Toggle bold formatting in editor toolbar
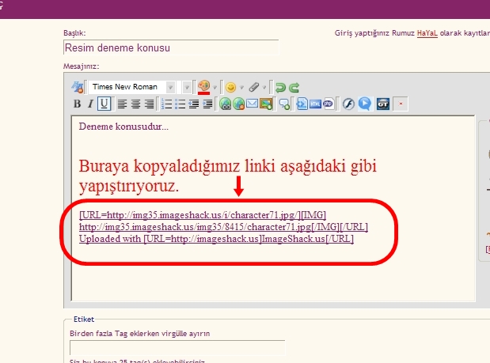 coord(78,104)
